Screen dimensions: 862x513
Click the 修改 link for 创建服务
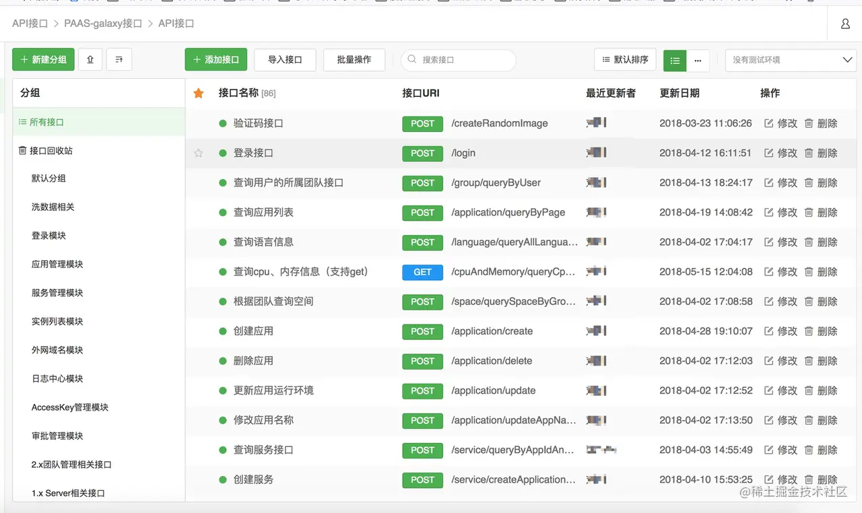(x=787, y=479)
